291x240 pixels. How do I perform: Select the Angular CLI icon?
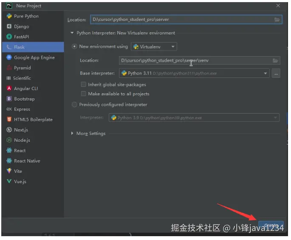point(9,89)
